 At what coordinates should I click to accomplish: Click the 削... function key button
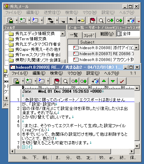46,158
